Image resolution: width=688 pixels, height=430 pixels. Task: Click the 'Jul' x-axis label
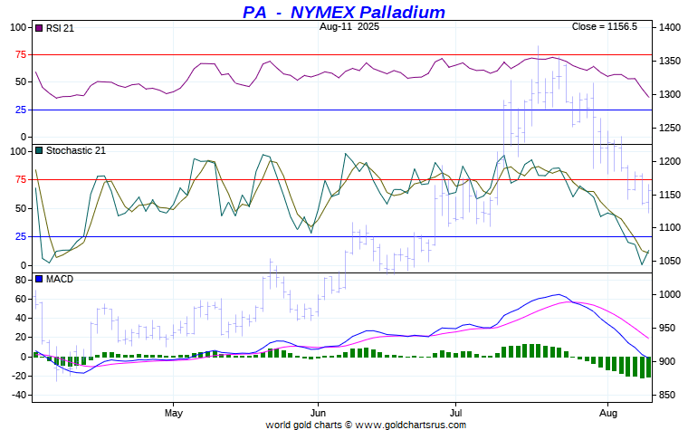[x=456, y=413]
